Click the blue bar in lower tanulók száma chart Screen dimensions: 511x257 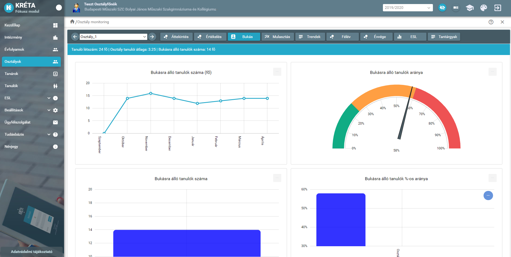(187, 243)
